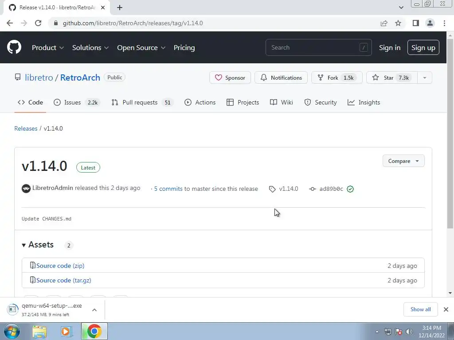
Task: Open media player from taskbar
Action: [67, 332]
